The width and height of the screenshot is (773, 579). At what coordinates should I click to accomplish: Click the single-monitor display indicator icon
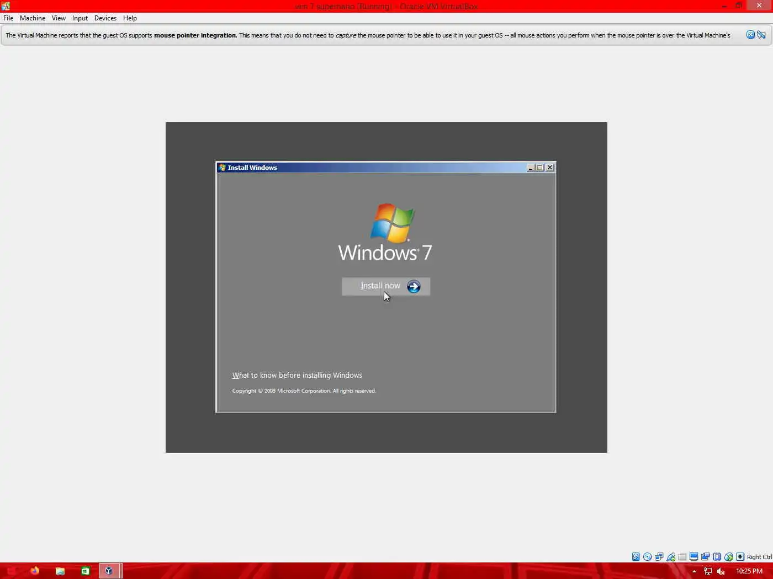tap(693, 557)
